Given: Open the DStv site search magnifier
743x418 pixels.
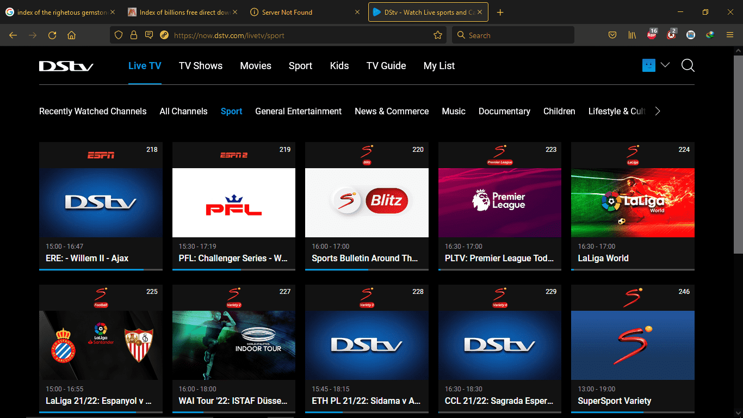Looking at the screenshot, I should coord(688,66).
